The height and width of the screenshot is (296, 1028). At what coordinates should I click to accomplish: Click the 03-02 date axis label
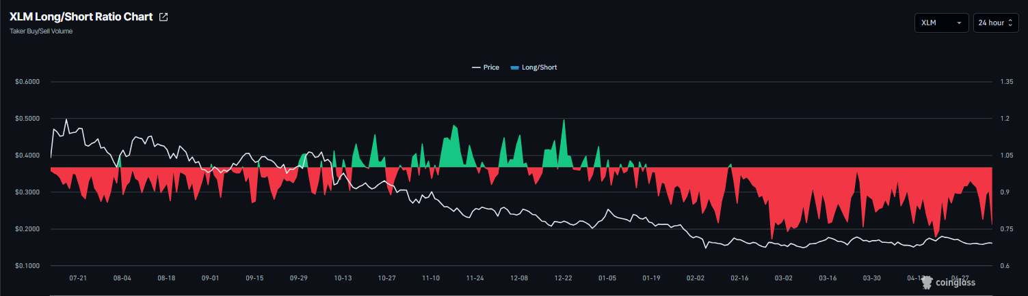point(783,278)
